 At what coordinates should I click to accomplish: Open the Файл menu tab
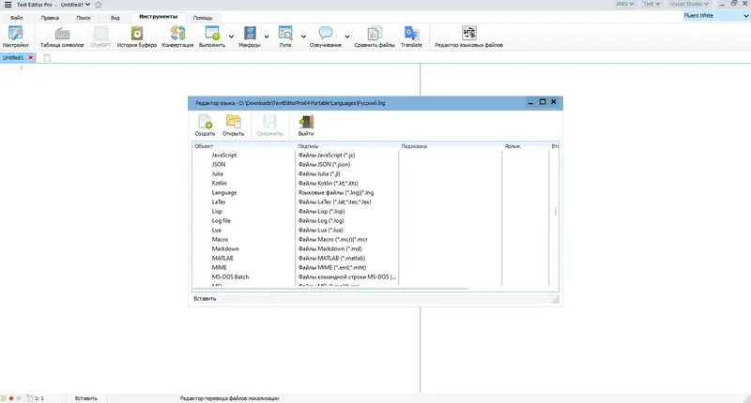(x=17, y=18)
